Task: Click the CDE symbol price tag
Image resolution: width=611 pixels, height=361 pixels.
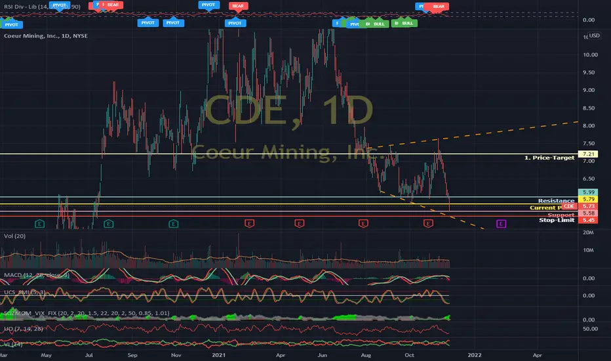Action: click(x=569, y=206)
